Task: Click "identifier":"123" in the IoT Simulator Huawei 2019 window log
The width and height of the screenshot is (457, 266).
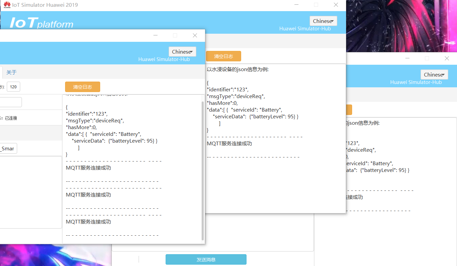Action: (227, 89)
